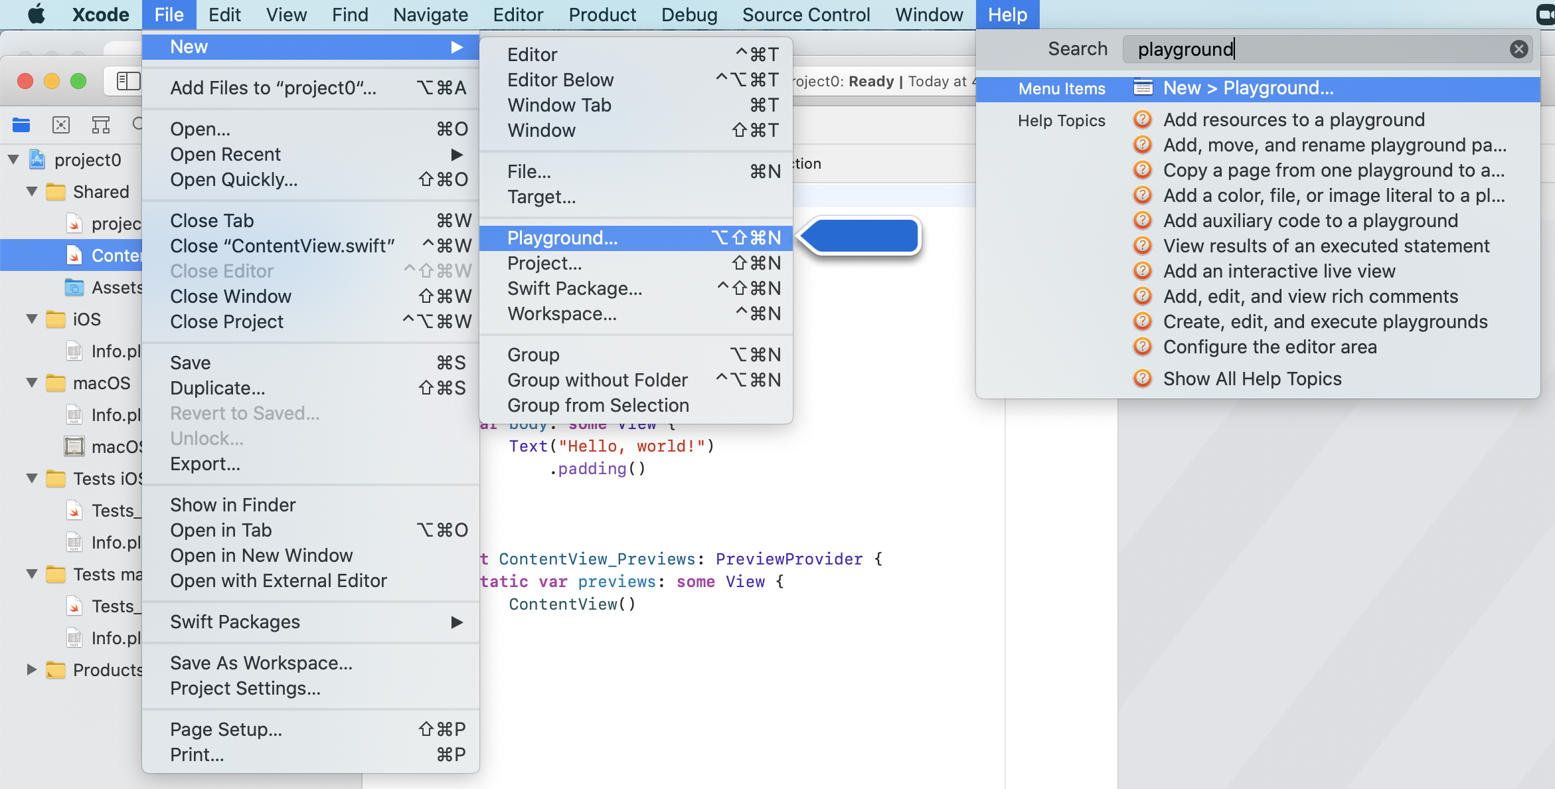The width and height of the screenshot is (1555, 789).
Task: Clear the Help search field text
Action: [x=1518, y=49]
